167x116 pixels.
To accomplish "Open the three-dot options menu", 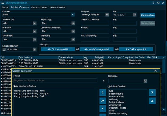I will coord(154,3).
